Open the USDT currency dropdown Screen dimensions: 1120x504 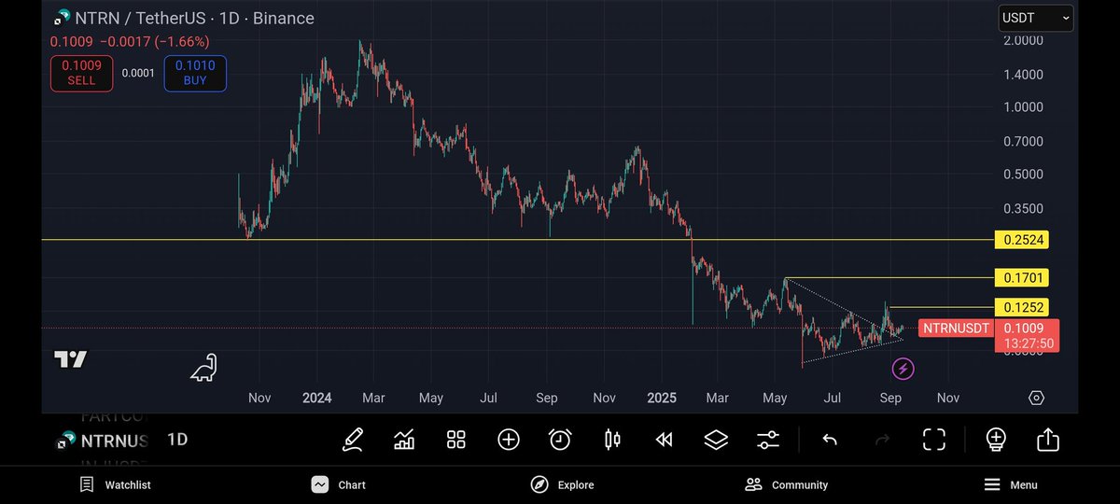coord(1035,18)
